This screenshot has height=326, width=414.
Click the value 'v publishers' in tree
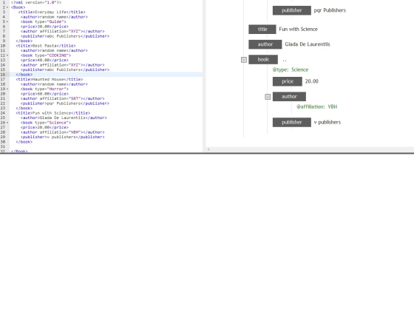point(327,122)
